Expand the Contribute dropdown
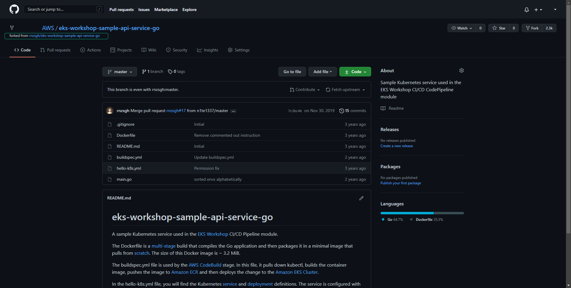Screen dimensions: 571x288 point(305,89)
